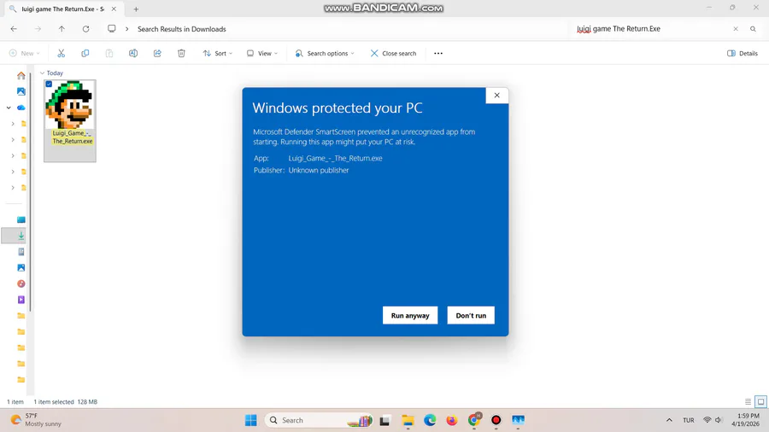Click the Wi-Fi network icon in system tray

(707, 420)
